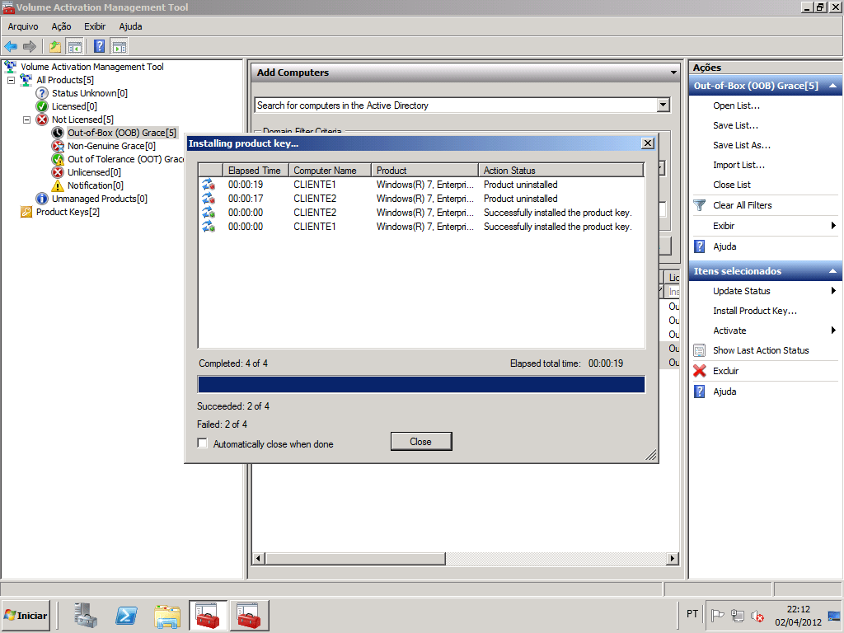Screen dimensions: 844x633
Task: Toggle the console tree pane toolbar icon
Action: tap(74, 47)
